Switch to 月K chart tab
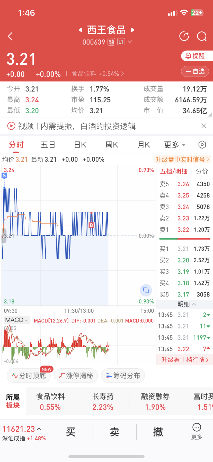 pos(144,145)
